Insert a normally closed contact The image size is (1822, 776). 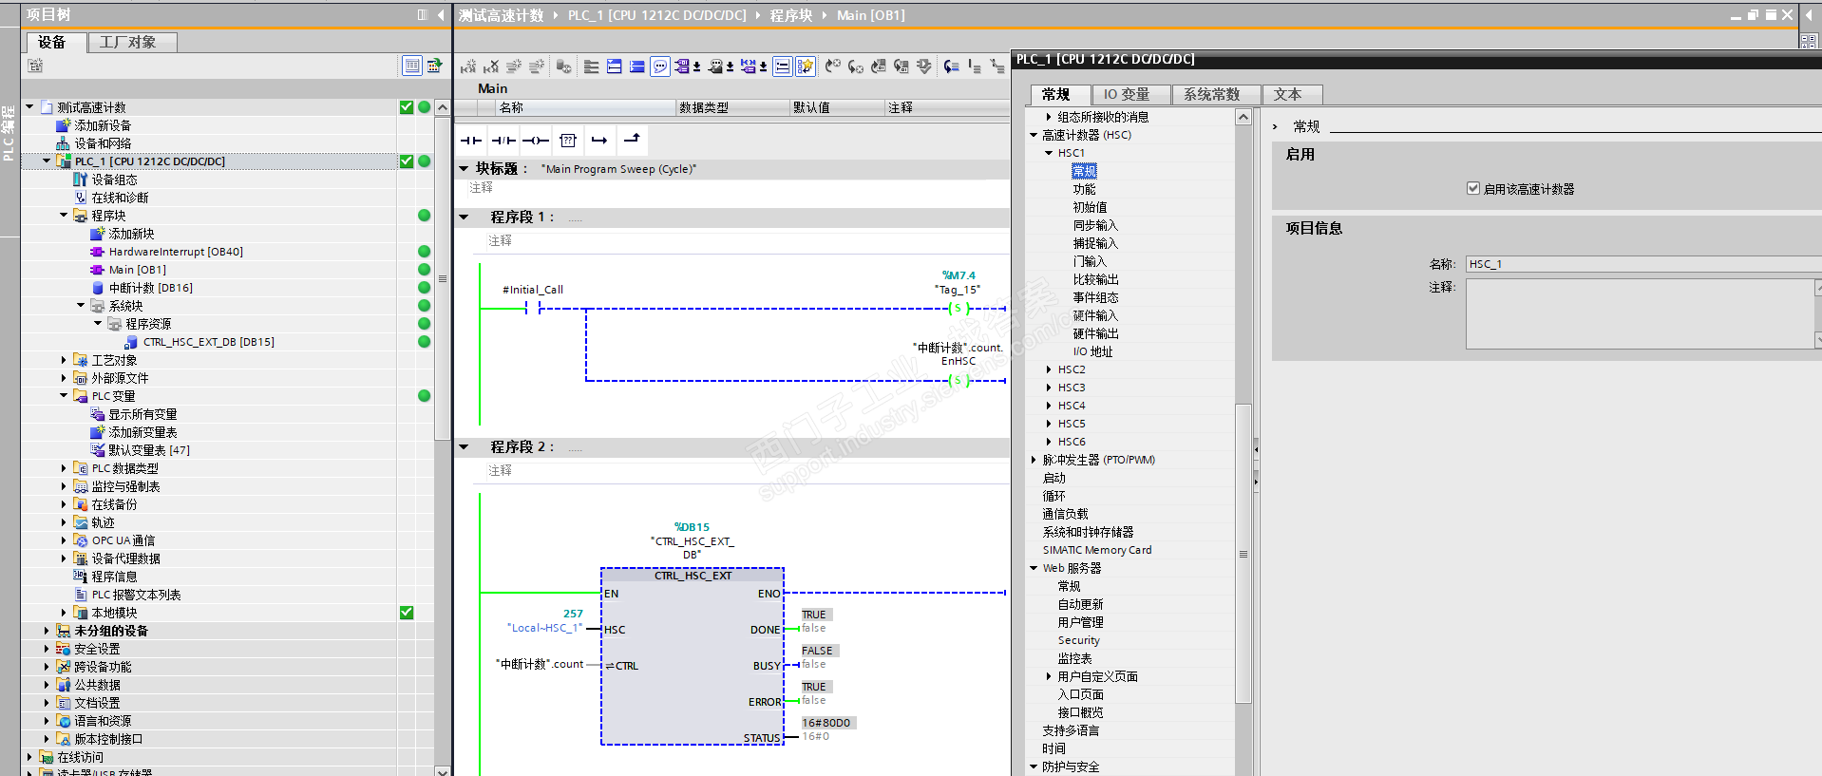(503, 141)
